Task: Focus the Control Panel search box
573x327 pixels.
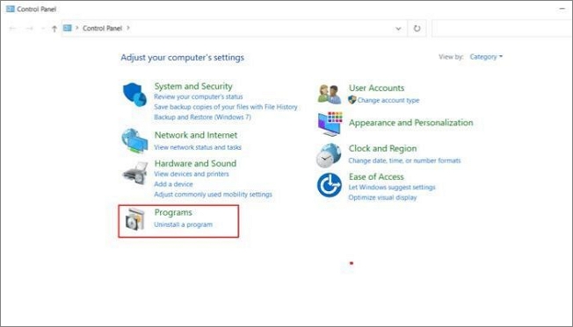Action: 501,28
